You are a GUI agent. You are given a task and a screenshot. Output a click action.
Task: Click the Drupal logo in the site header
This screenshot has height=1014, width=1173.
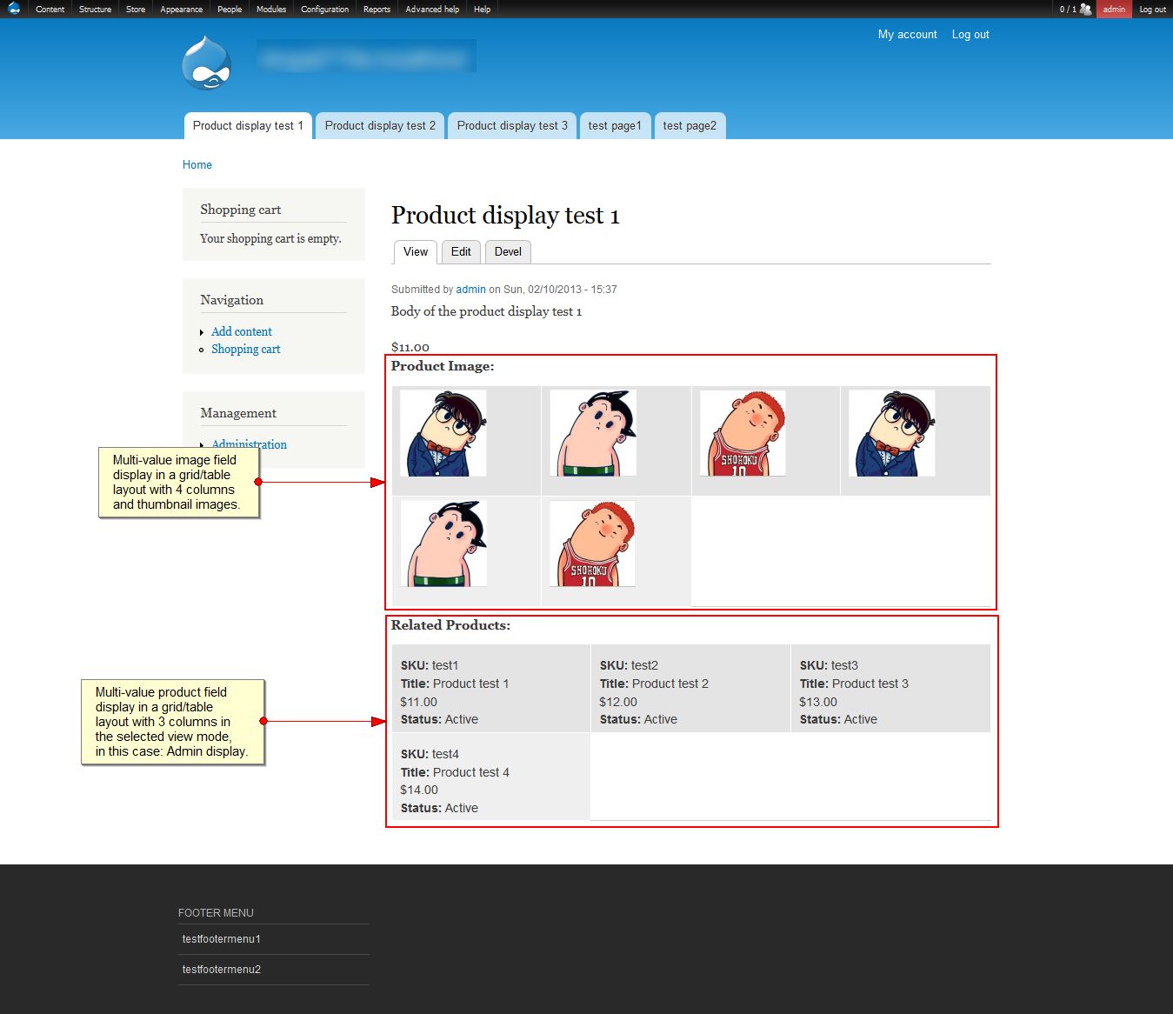pyautogui.click(x=207, y=63)
